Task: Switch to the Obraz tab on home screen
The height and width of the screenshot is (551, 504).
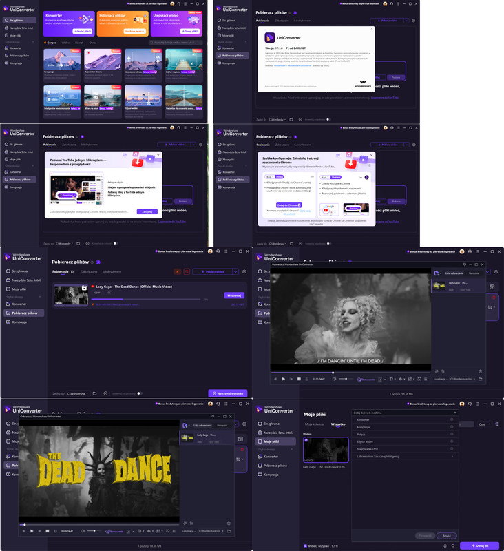Action: [93, 43]
